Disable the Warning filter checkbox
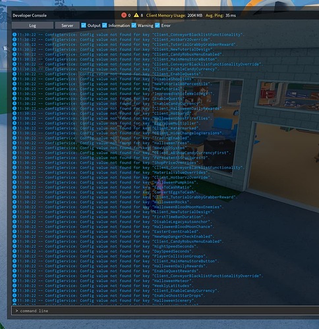319x329 pixels. [134, 26]
